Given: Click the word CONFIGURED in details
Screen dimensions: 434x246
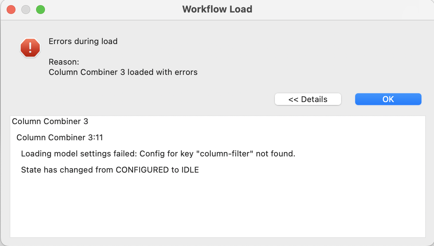Looking at the screenshot, I should [142, 170].
